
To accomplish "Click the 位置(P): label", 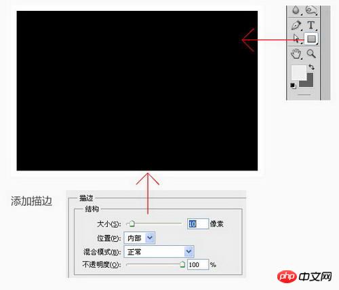I will pyautogui.click(x=108, y=238).
